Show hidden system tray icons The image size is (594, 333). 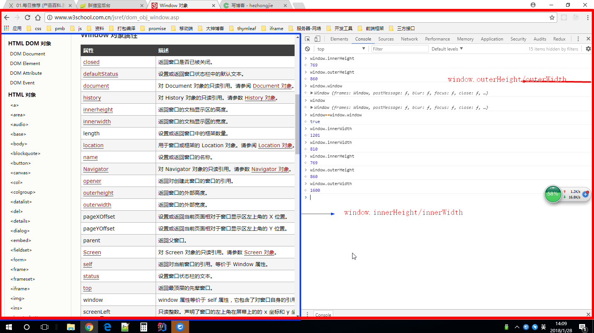517,327
